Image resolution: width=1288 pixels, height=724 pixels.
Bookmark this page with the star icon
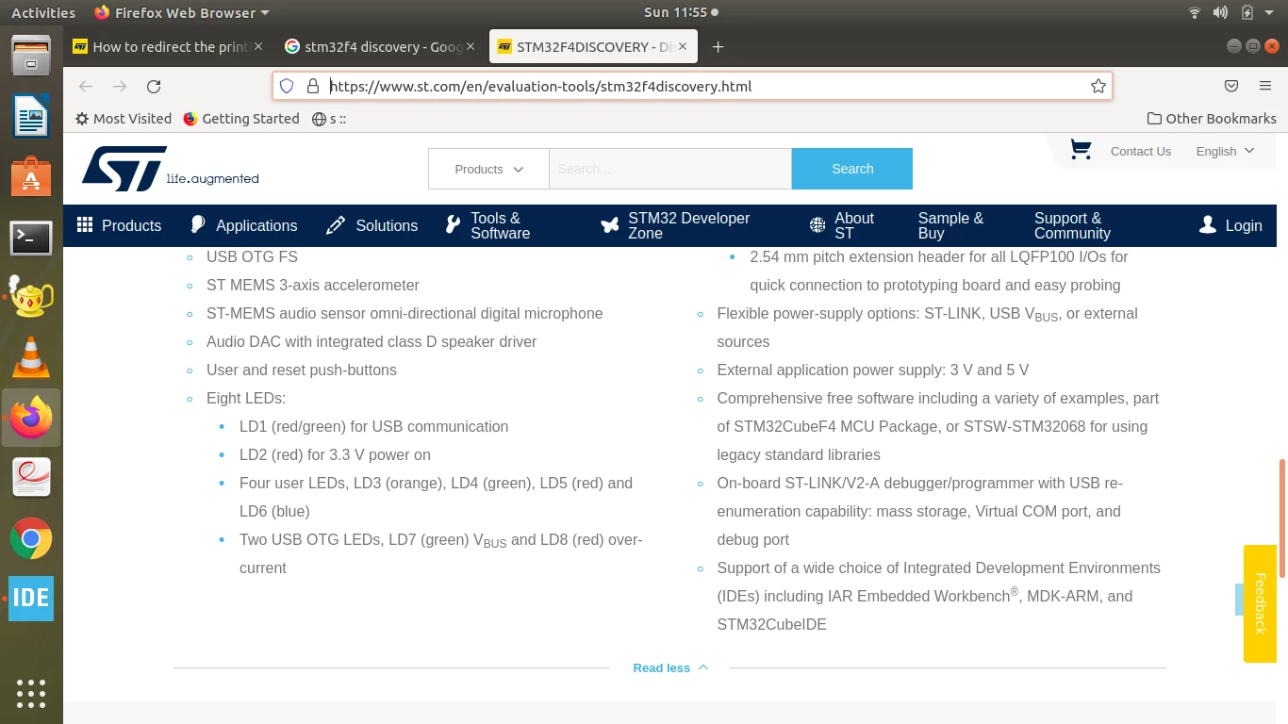(x=1098, y=86)
